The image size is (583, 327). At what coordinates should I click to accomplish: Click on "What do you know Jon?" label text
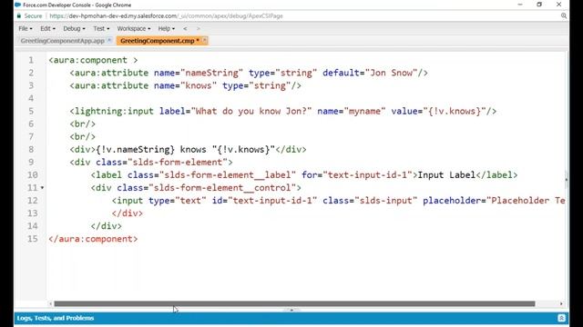pos(251,111)
